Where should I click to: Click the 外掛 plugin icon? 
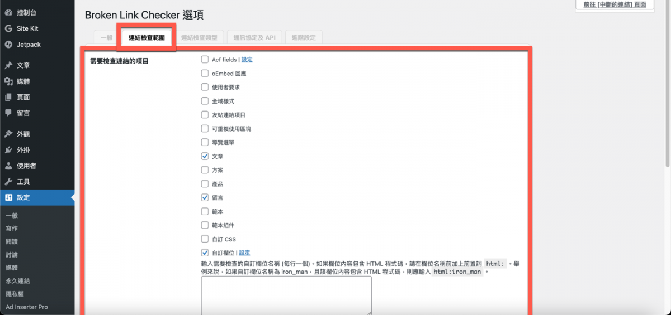click(x=8, y=150)
